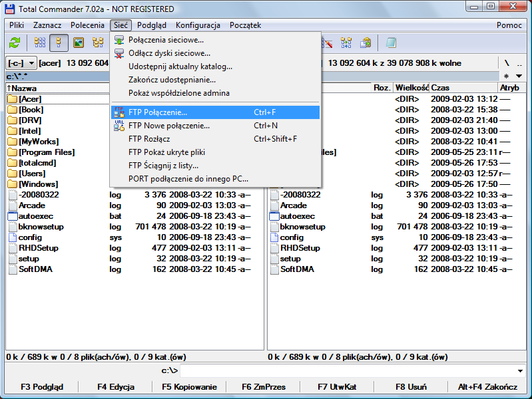Click the green Reread source toolbar icon
This screenshot has height=399, width=532.
(15, 43)
